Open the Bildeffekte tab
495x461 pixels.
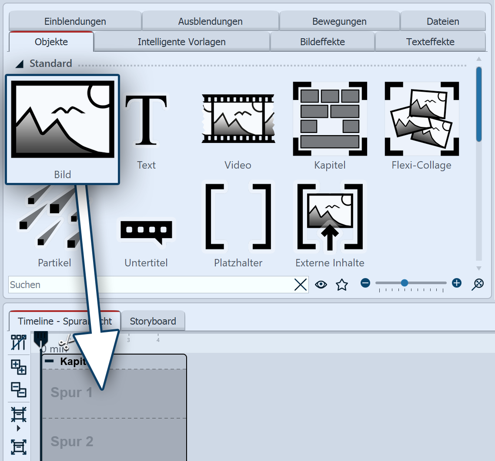322,42
